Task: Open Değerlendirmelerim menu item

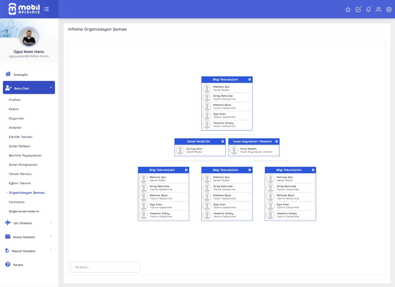Action: [x=24, y=211]
